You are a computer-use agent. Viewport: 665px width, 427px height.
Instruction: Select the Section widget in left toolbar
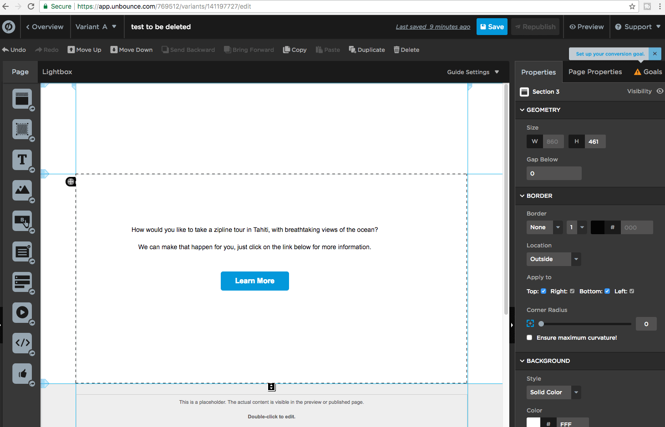pos(22,99)
